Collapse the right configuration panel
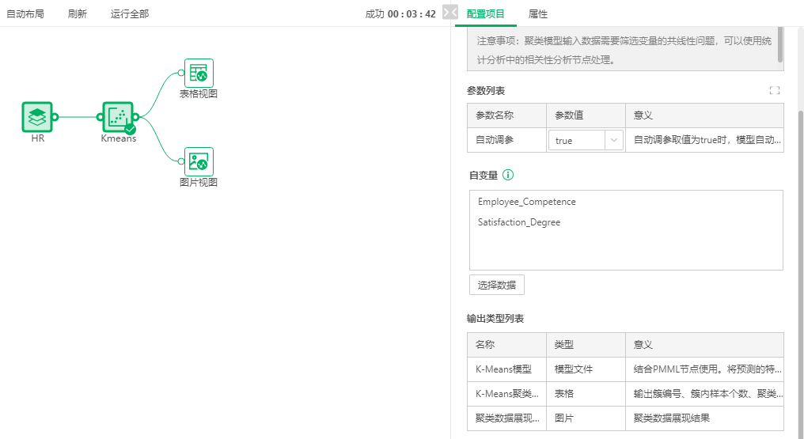This screenshot has height=439, width=804. point(449,13)
